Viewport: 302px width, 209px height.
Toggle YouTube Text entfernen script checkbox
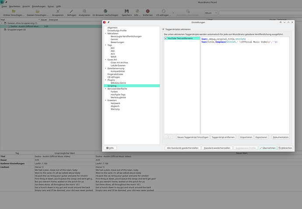click(x=165, y=38)
